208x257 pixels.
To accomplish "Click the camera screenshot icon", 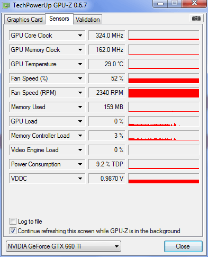I will pos(196,18).
